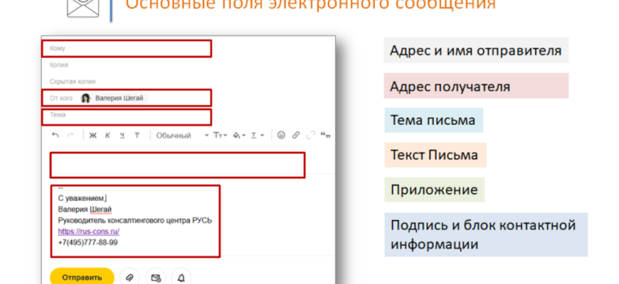
Task: Open the emoji smiley picker
Action: pos(280,135)
